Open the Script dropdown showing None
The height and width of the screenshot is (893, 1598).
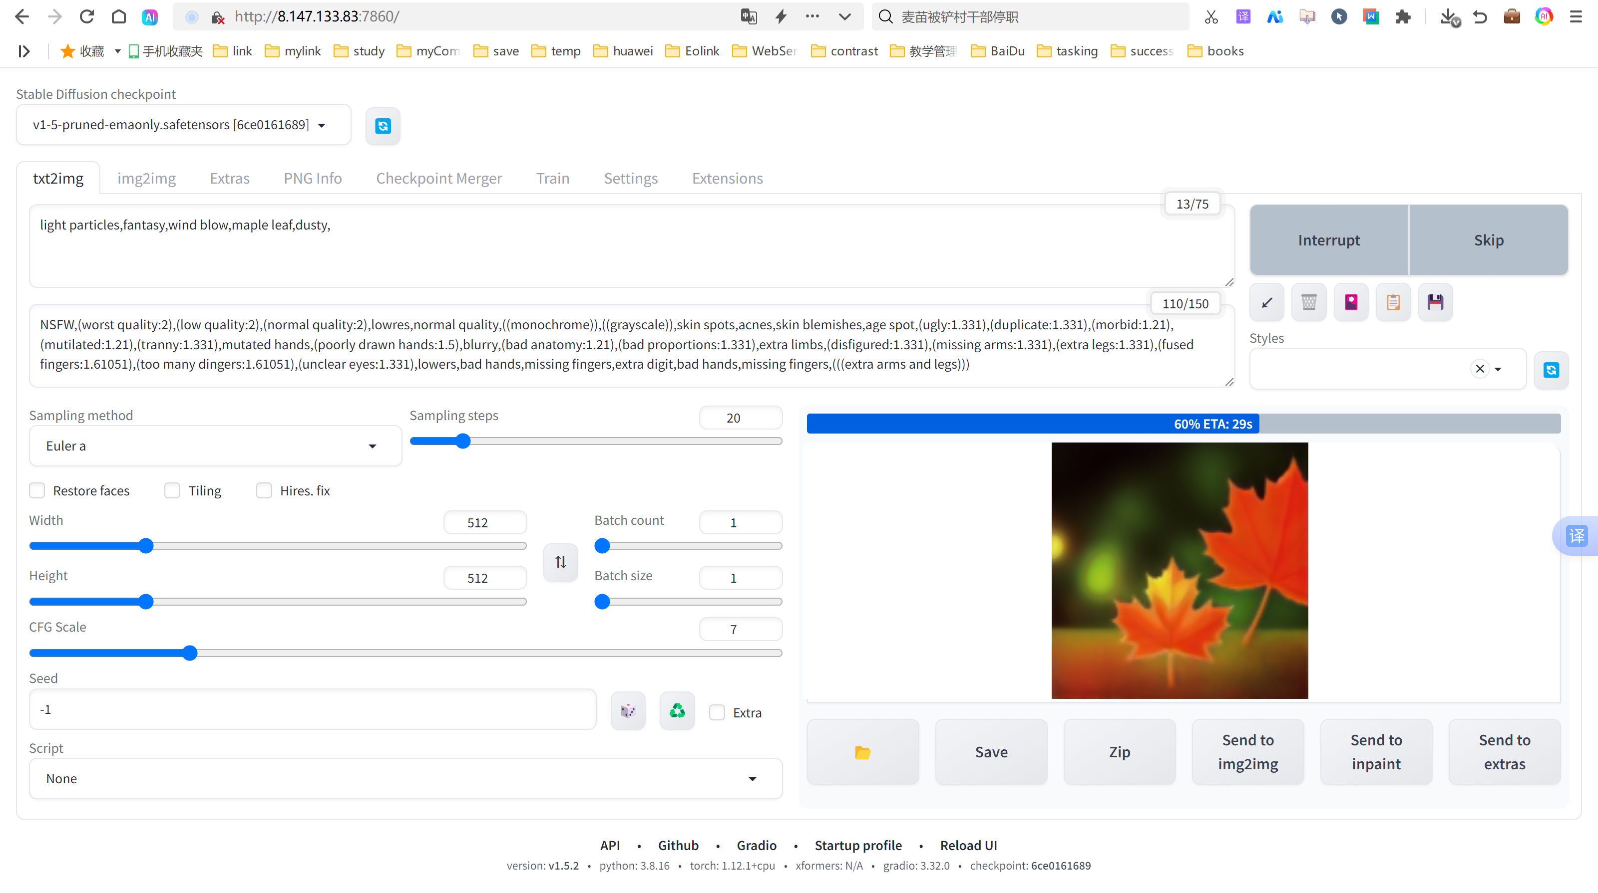point(405,779)
